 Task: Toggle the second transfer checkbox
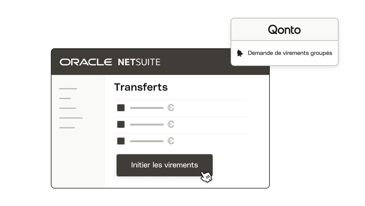pos(121,124)
